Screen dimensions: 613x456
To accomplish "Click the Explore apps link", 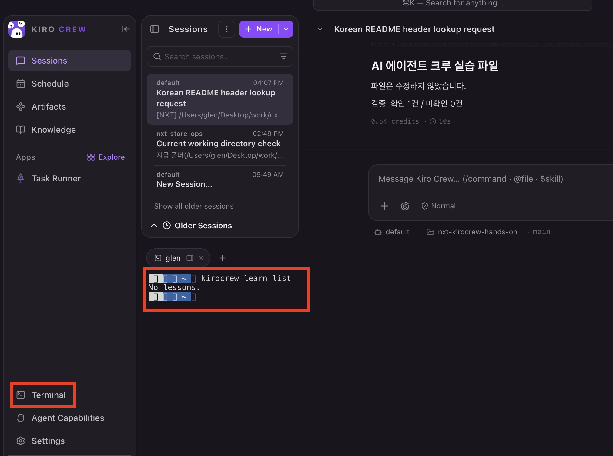I will [106, 157].
